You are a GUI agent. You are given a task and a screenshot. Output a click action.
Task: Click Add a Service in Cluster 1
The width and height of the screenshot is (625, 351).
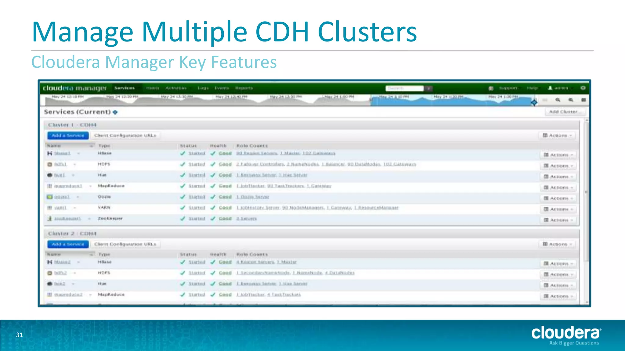[68, 136]
